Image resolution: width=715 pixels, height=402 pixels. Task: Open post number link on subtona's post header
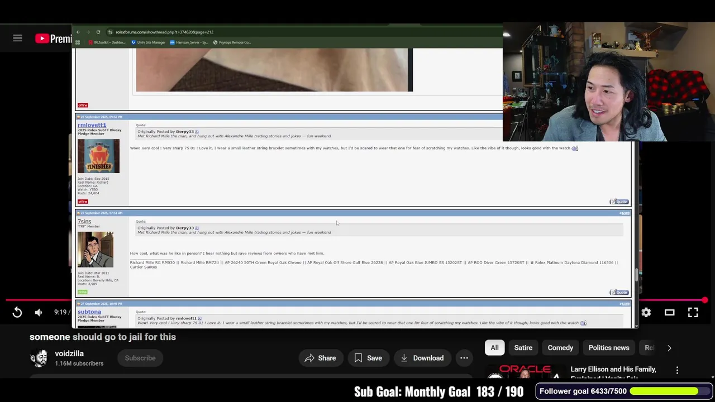point(625,304)
